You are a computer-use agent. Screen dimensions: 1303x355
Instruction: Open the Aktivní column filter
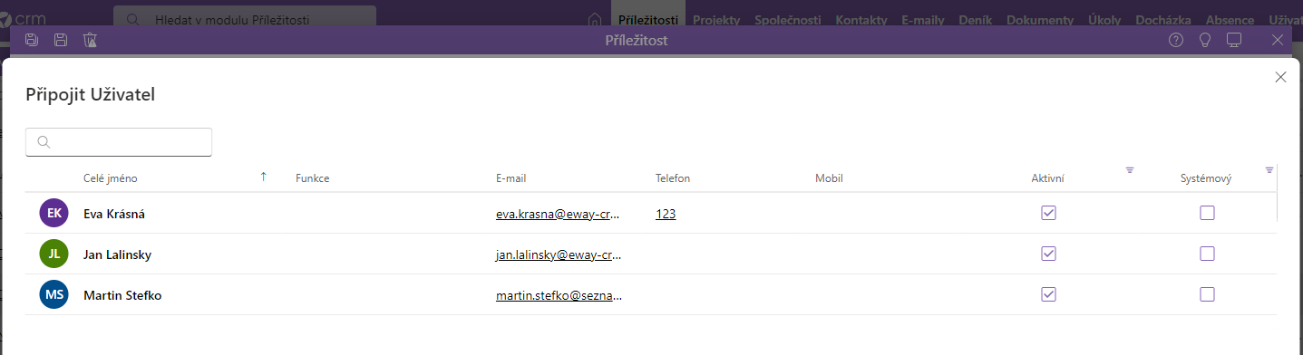coord(1130,170)
